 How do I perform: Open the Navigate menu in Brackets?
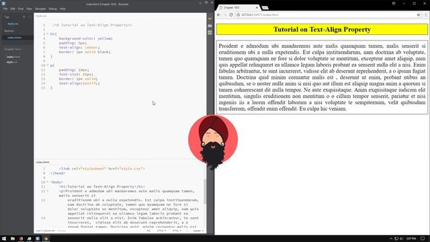(x=40, y=9)
